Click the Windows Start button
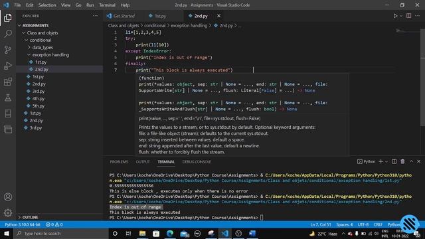Screen dimensions: 425x239 [7, 234]
